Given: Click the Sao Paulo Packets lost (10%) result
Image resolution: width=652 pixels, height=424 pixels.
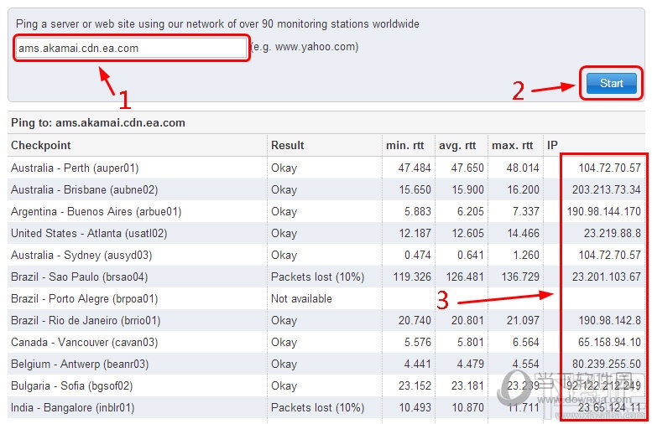Looking at the screenshot, I should [318, 277].
